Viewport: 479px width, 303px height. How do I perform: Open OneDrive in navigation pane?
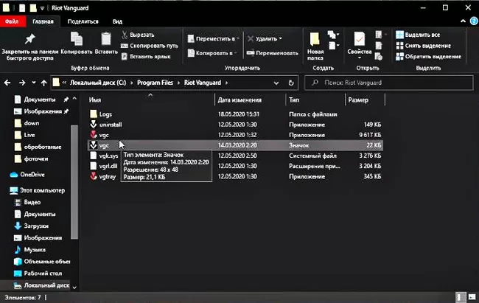tap(32, 175)
